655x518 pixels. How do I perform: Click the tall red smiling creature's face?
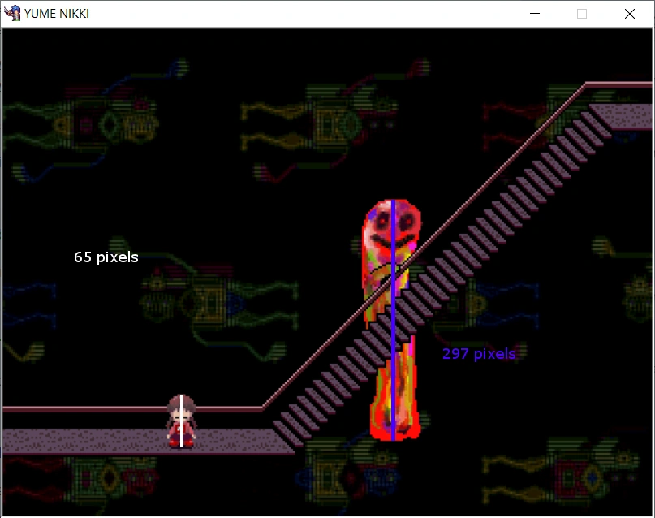(x=392, y=229)
